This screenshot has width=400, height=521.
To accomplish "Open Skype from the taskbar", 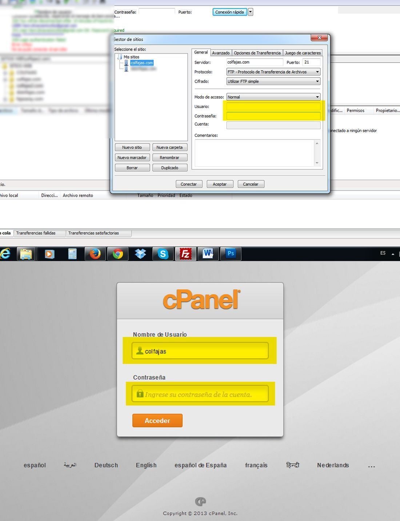I will [x=163, y=253].
